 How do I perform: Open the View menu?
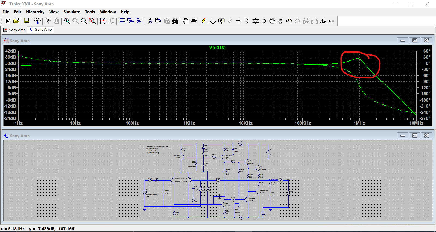(x=54, y=12)
